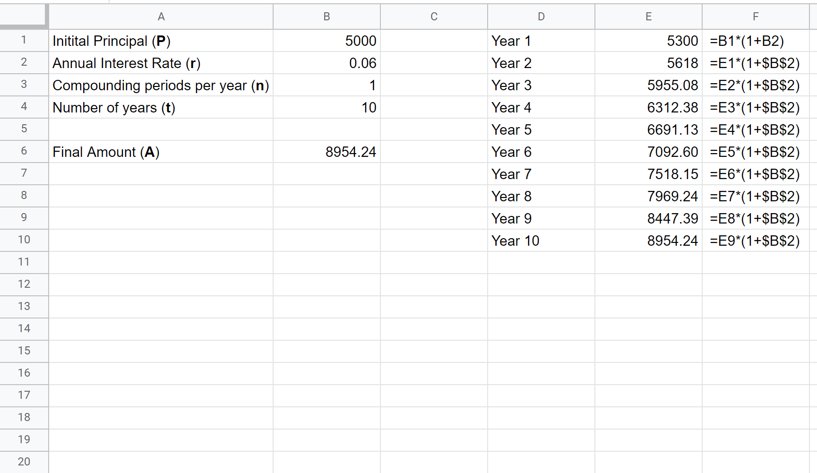This screenshot has width=817, height=473.
Task: Click row 6 header
Action: pyautogui.click(x=24, y=152)
